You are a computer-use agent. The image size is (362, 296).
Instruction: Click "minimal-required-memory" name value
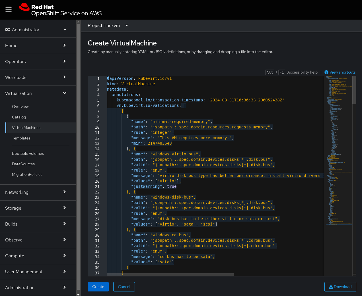click(180, 122)
